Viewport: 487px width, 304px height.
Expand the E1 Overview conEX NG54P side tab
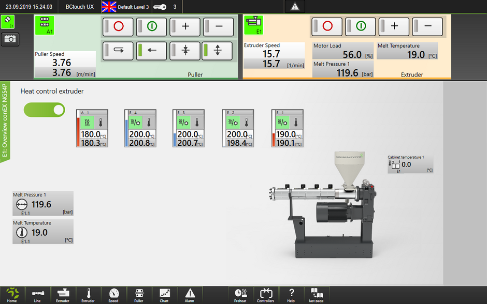pos(5,122)
